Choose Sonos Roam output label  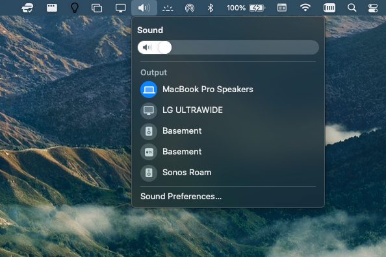pos(187,173)
